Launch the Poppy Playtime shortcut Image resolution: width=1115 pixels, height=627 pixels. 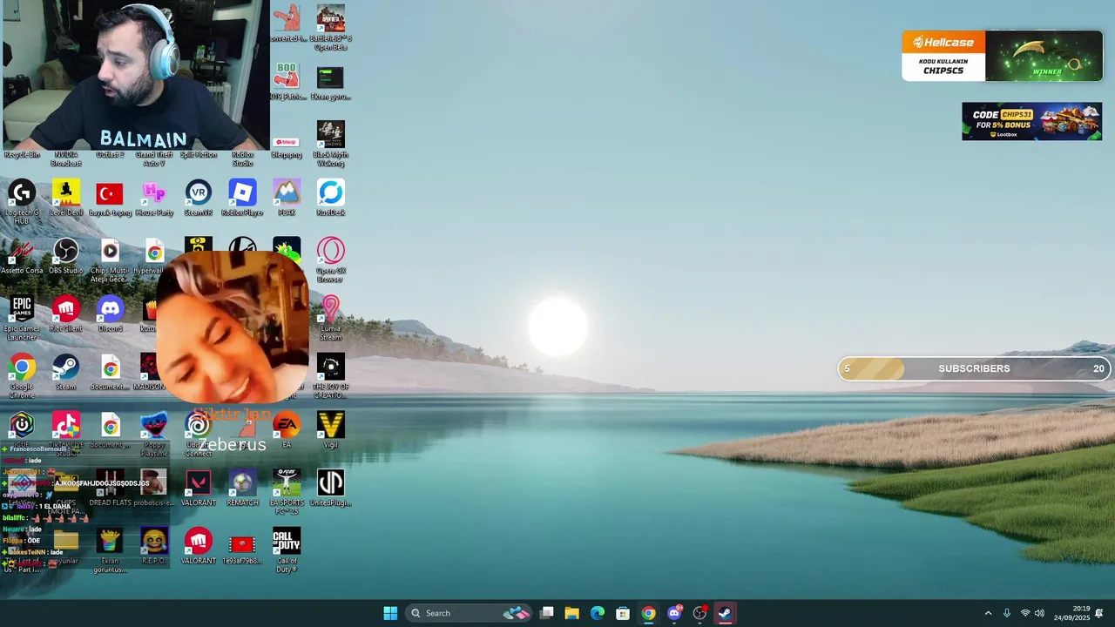[154, 434]
